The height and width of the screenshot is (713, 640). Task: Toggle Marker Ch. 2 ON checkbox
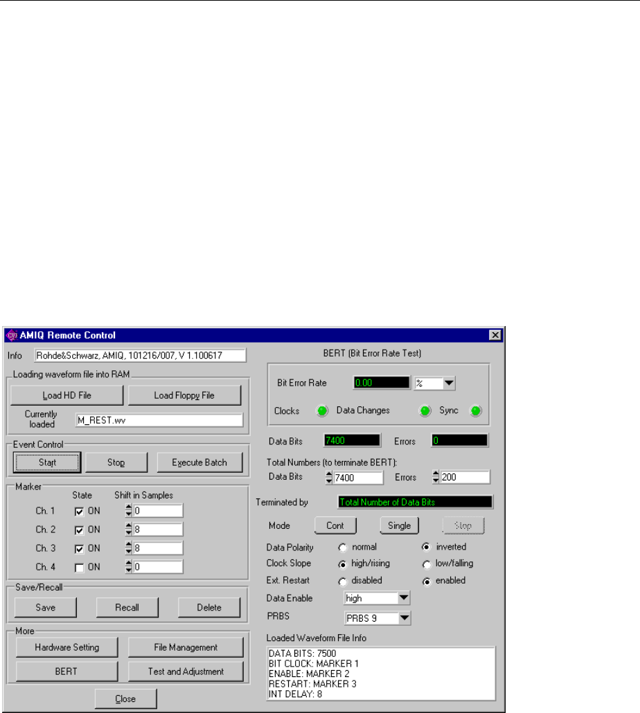point(79,530)
